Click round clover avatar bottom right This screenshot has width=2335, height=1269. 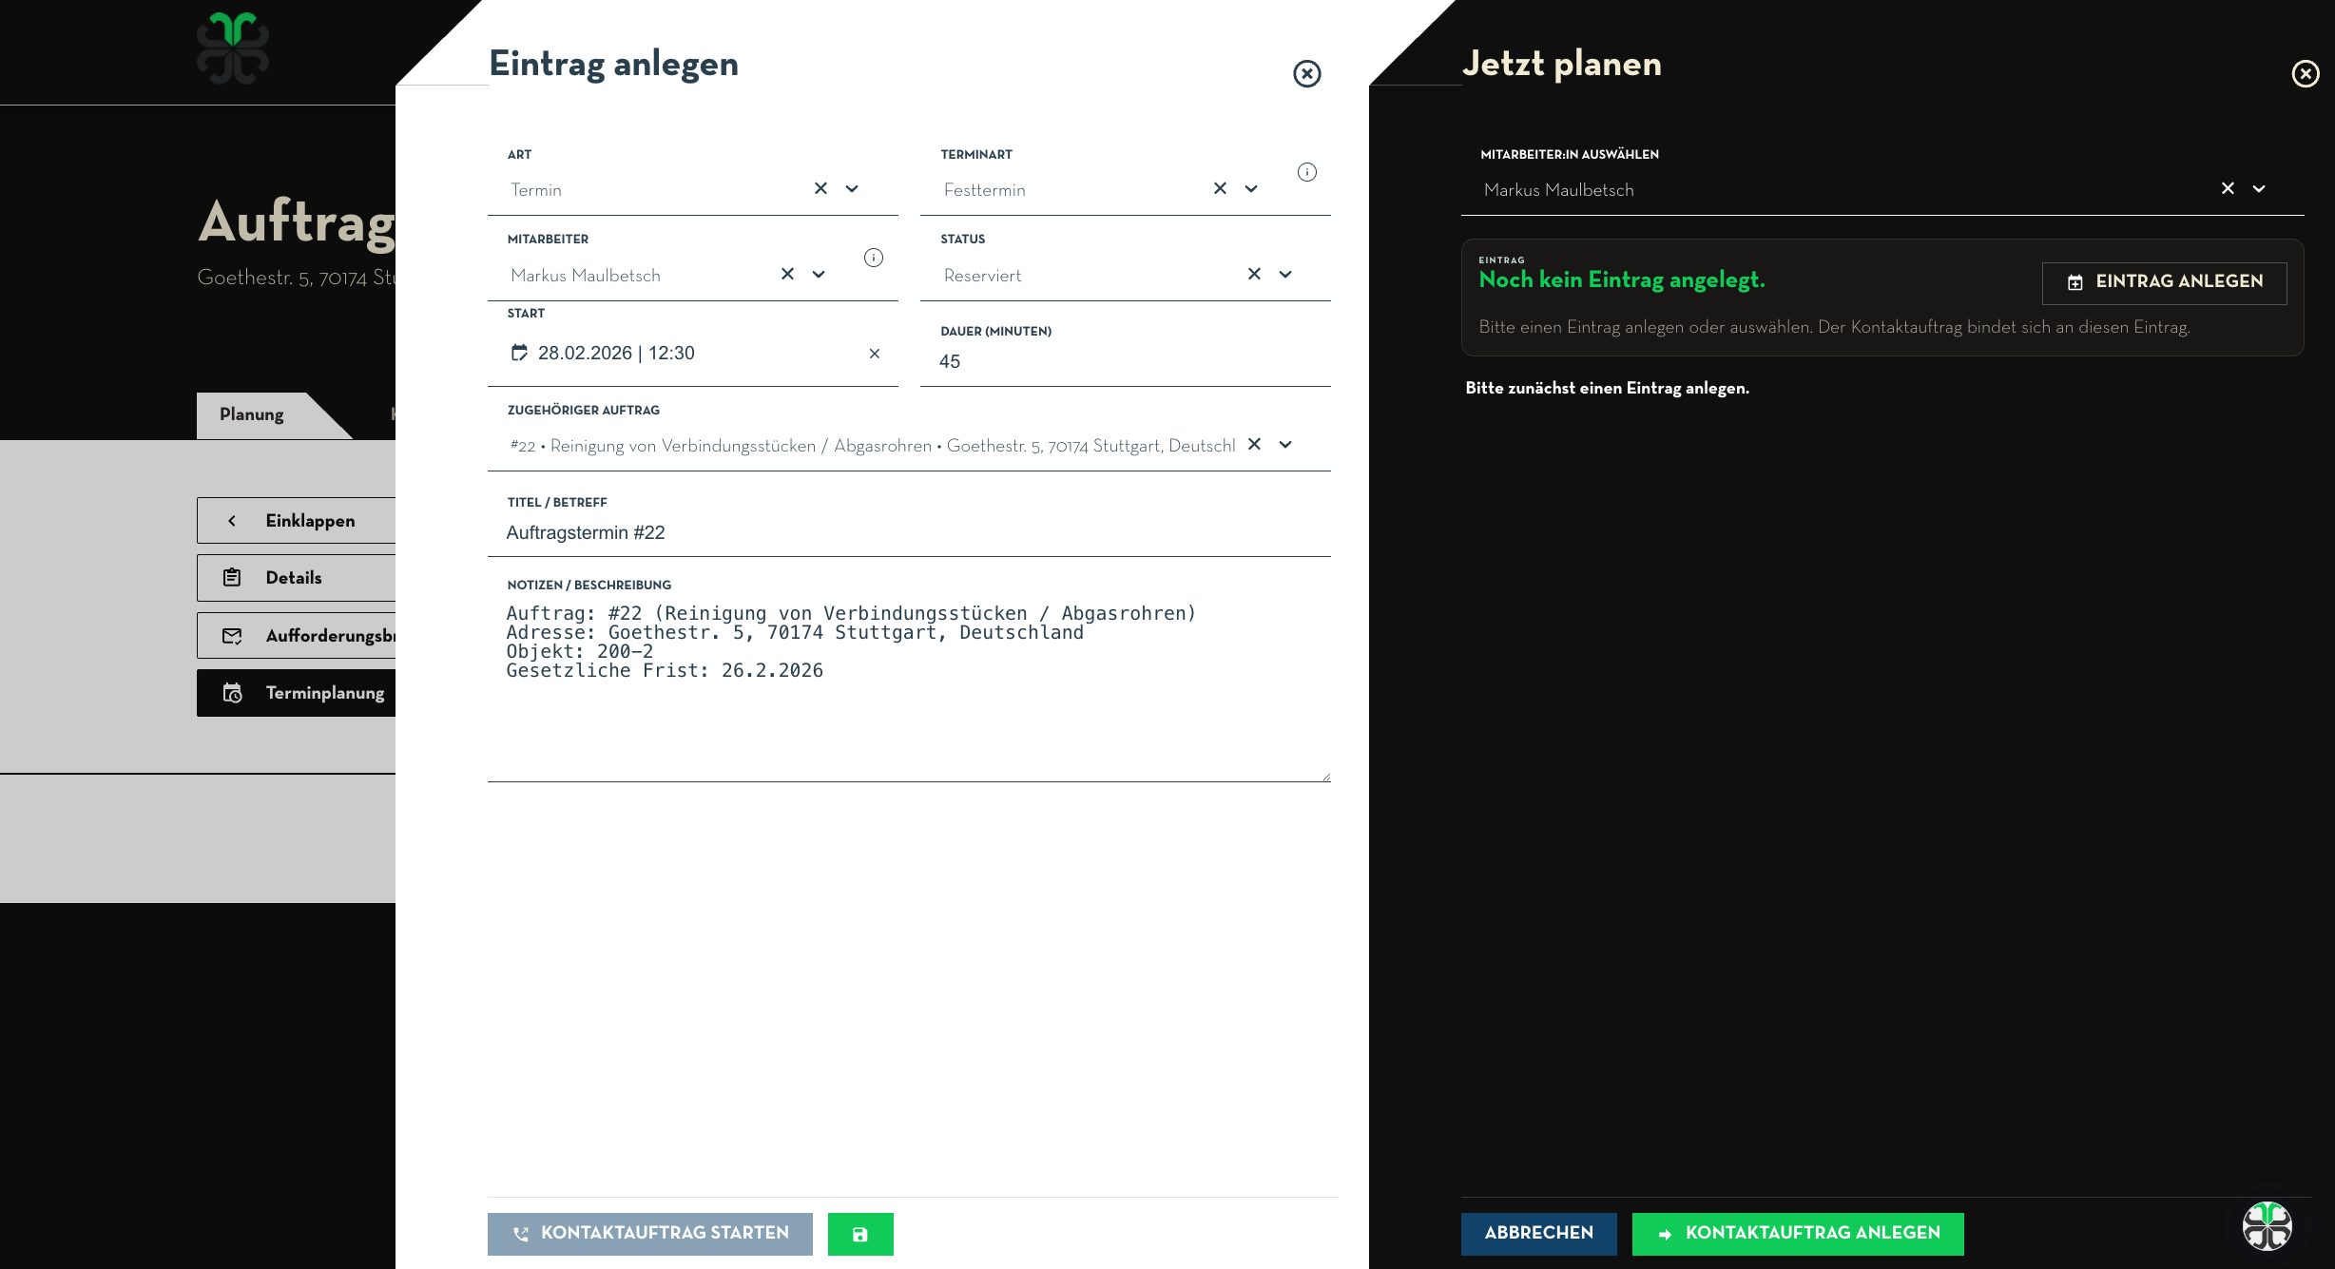2267,1225
